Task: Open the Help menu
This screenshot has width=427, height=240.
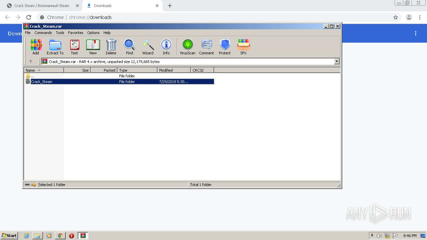Action: [x=107, y=33]
